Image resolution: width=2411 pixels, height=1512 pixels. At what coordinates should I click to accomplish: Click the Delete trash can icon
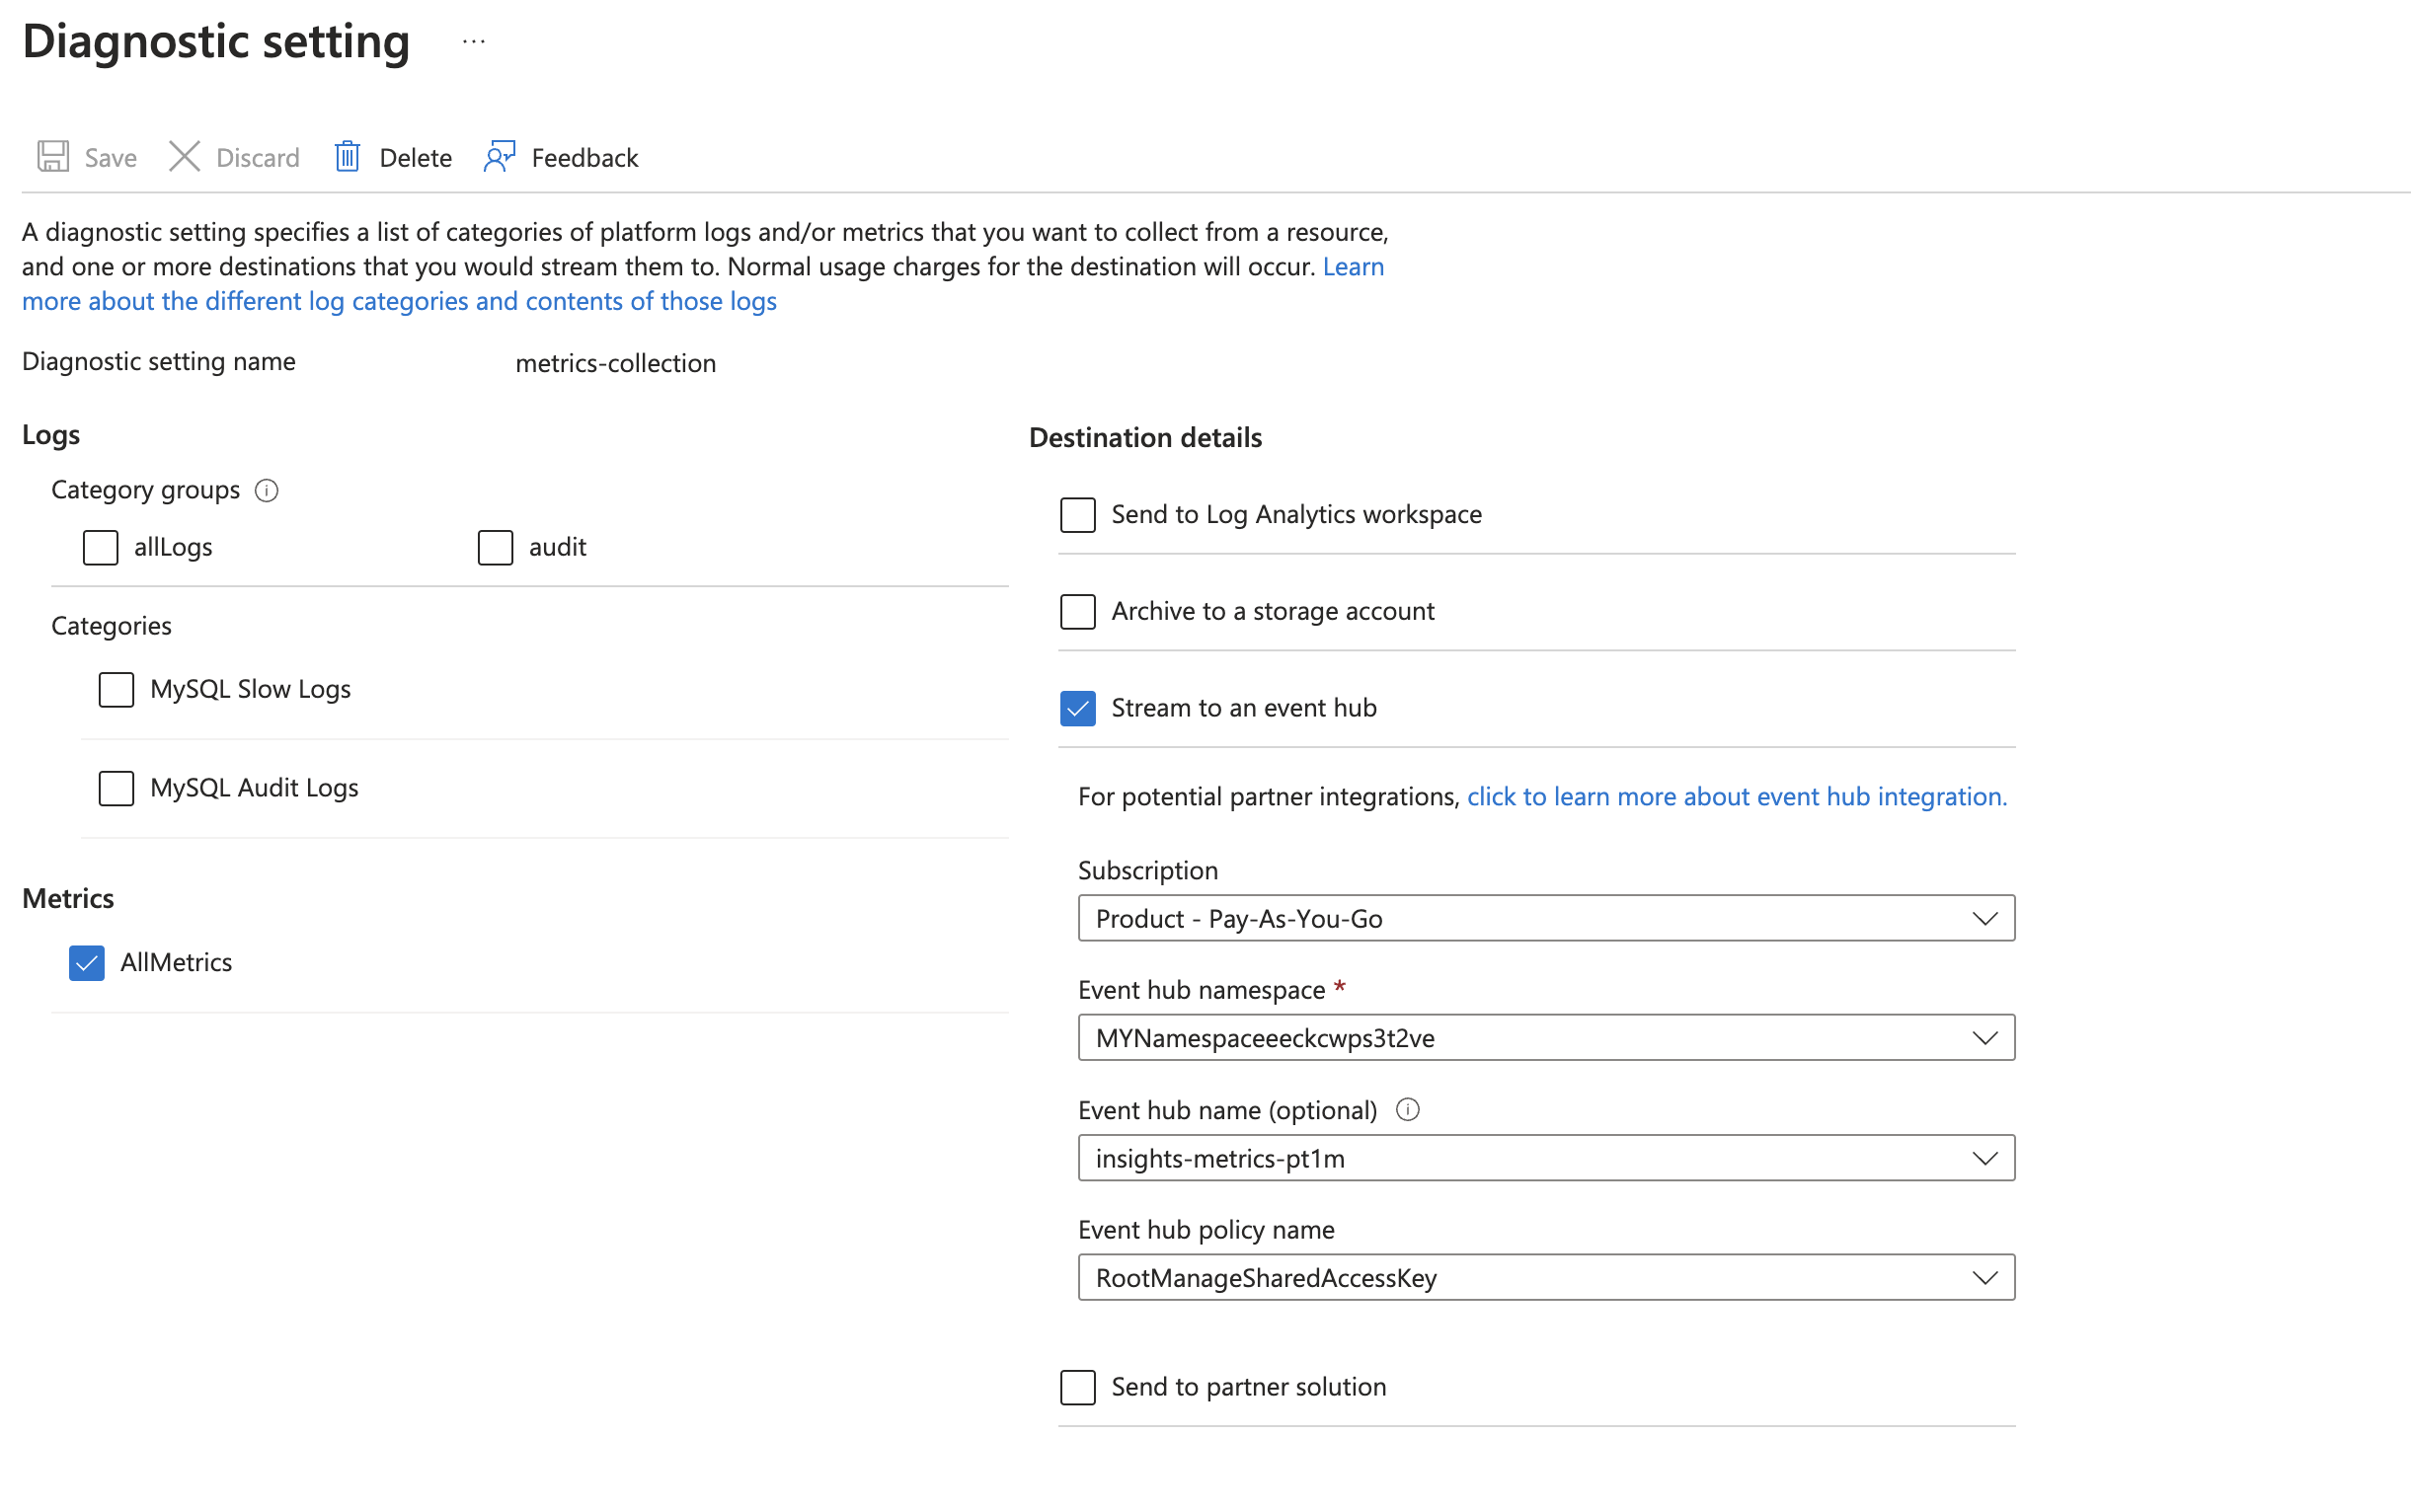point(348,157)
